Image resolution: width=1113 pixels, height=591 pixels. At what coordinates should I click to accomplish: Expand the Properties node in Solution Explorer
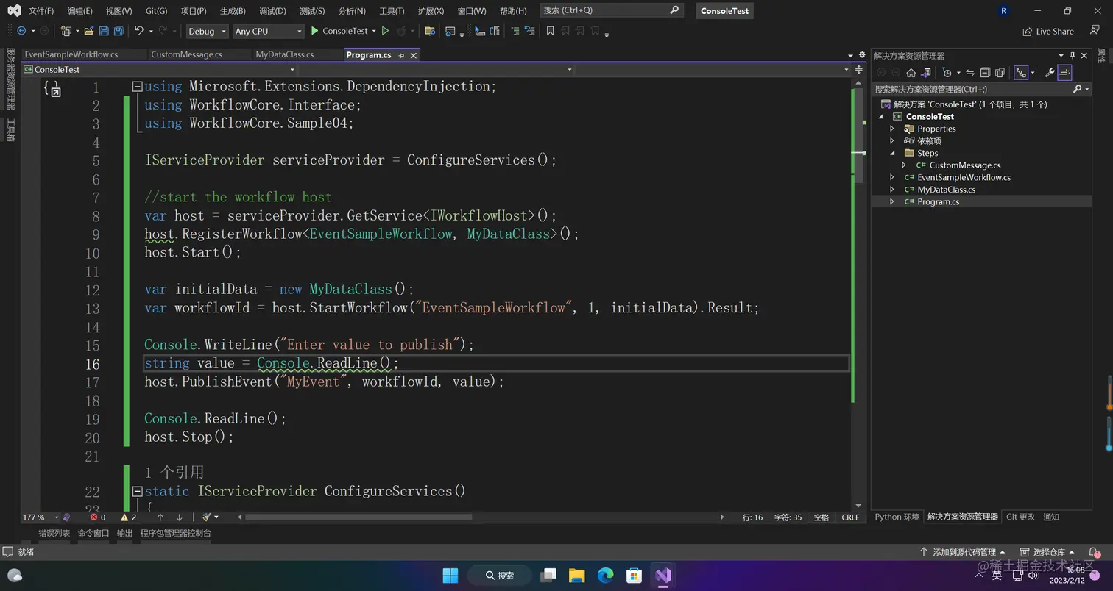892,129
